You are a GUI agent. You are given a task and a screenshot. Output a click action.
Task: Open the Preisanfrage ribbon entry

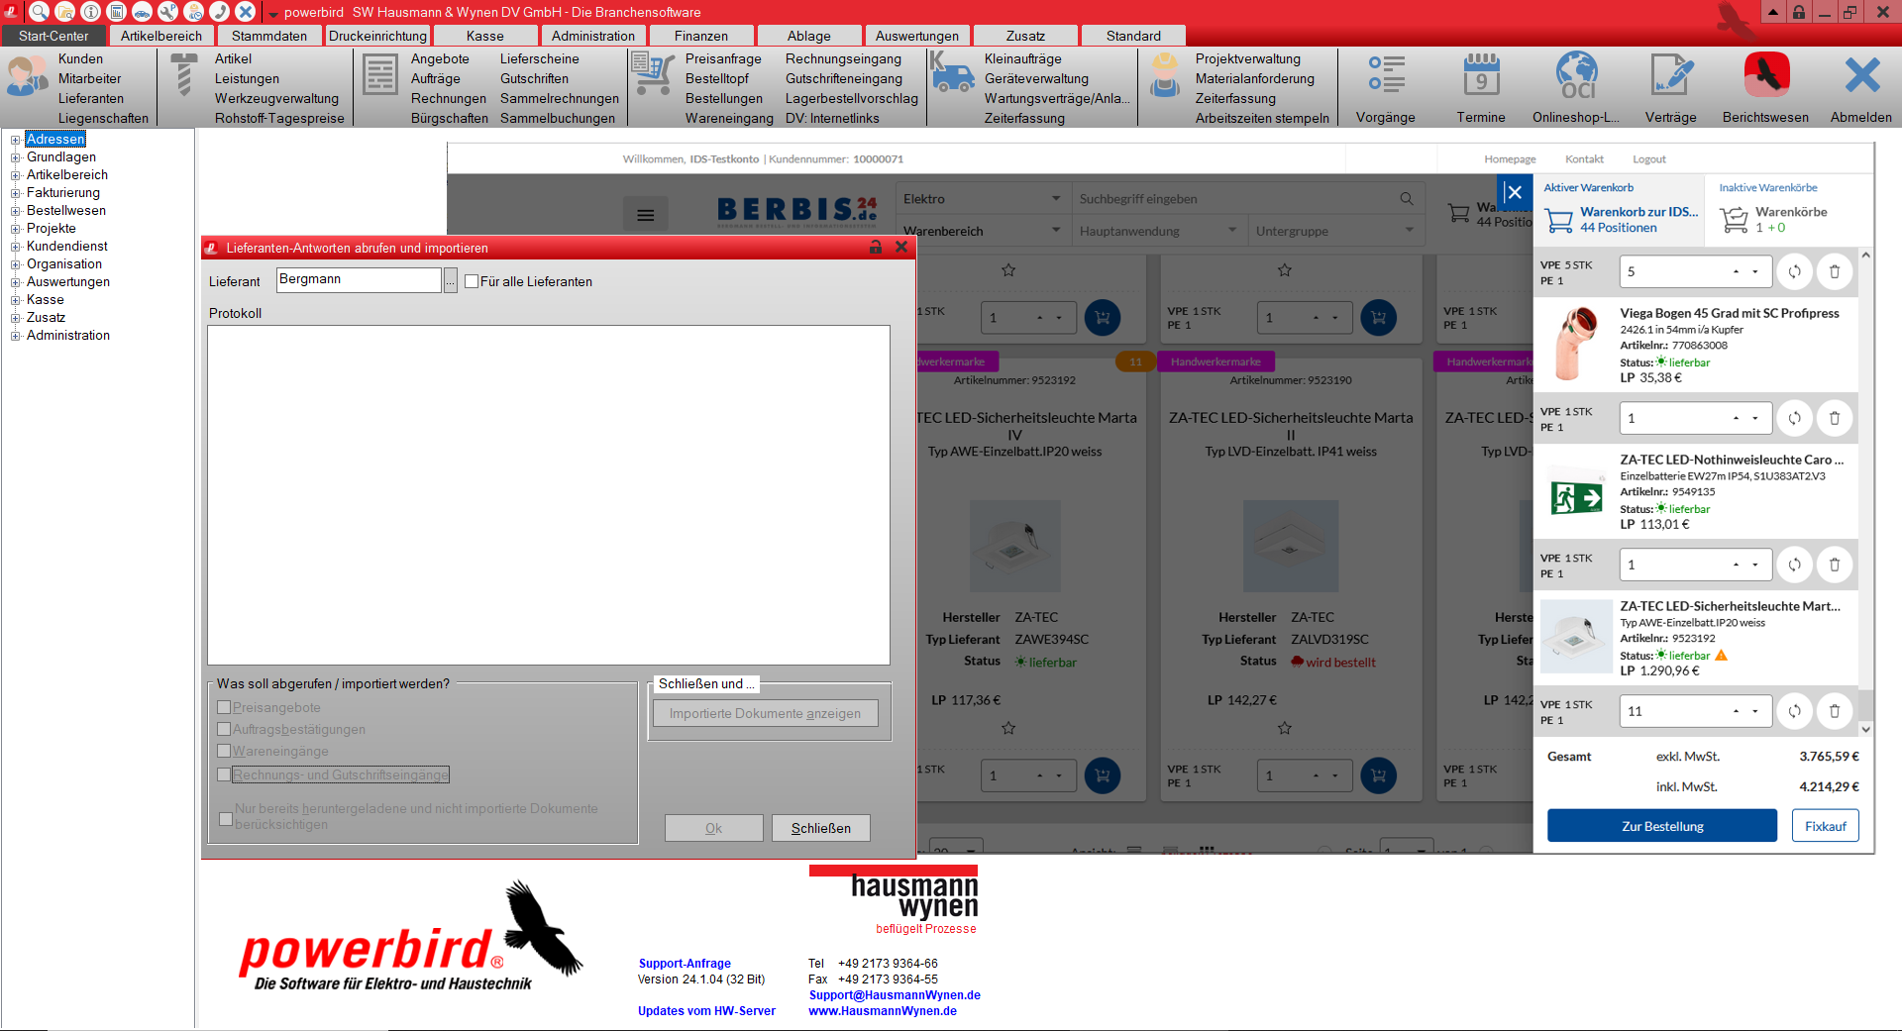click(723, 59)
